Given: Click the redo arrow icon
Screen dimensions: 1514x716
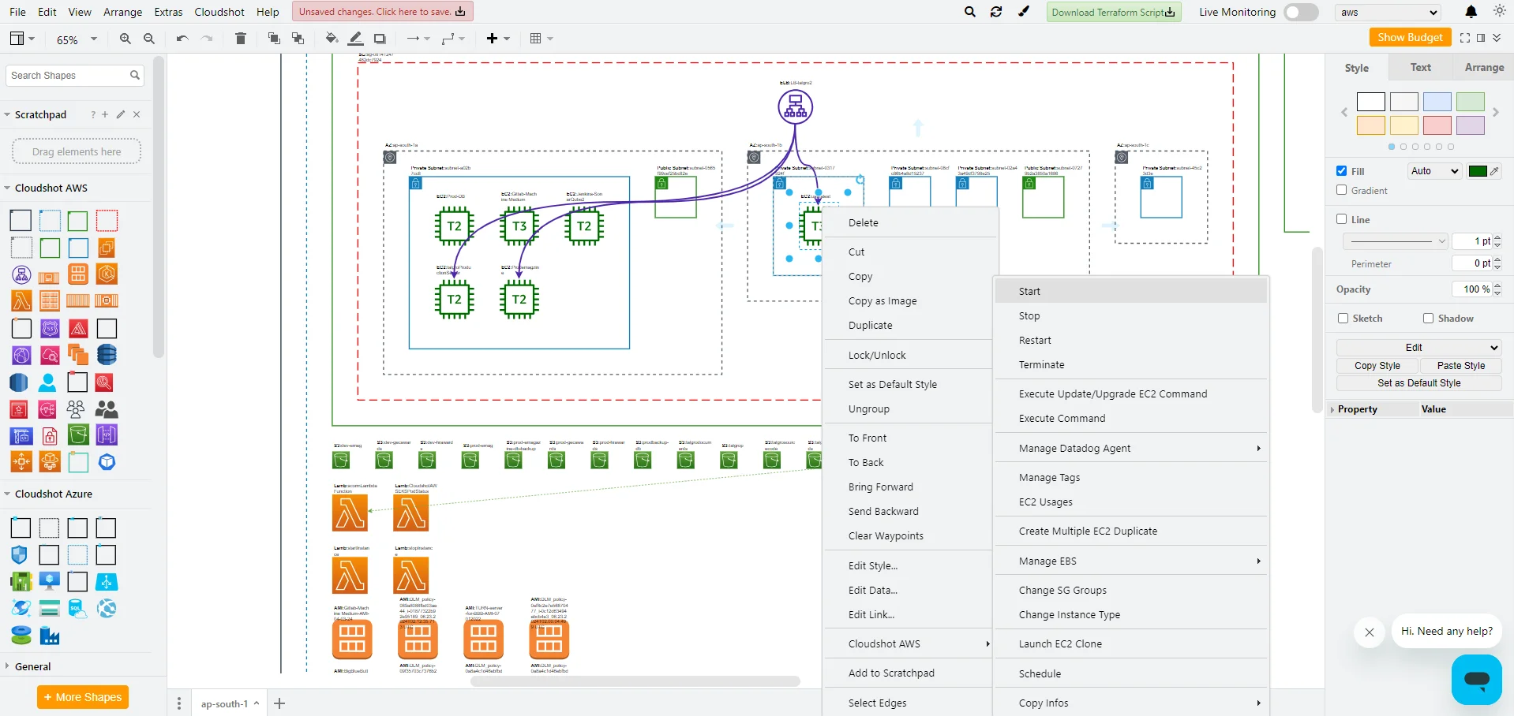Looking at the screenshot, I should click(x=207, y=39).
